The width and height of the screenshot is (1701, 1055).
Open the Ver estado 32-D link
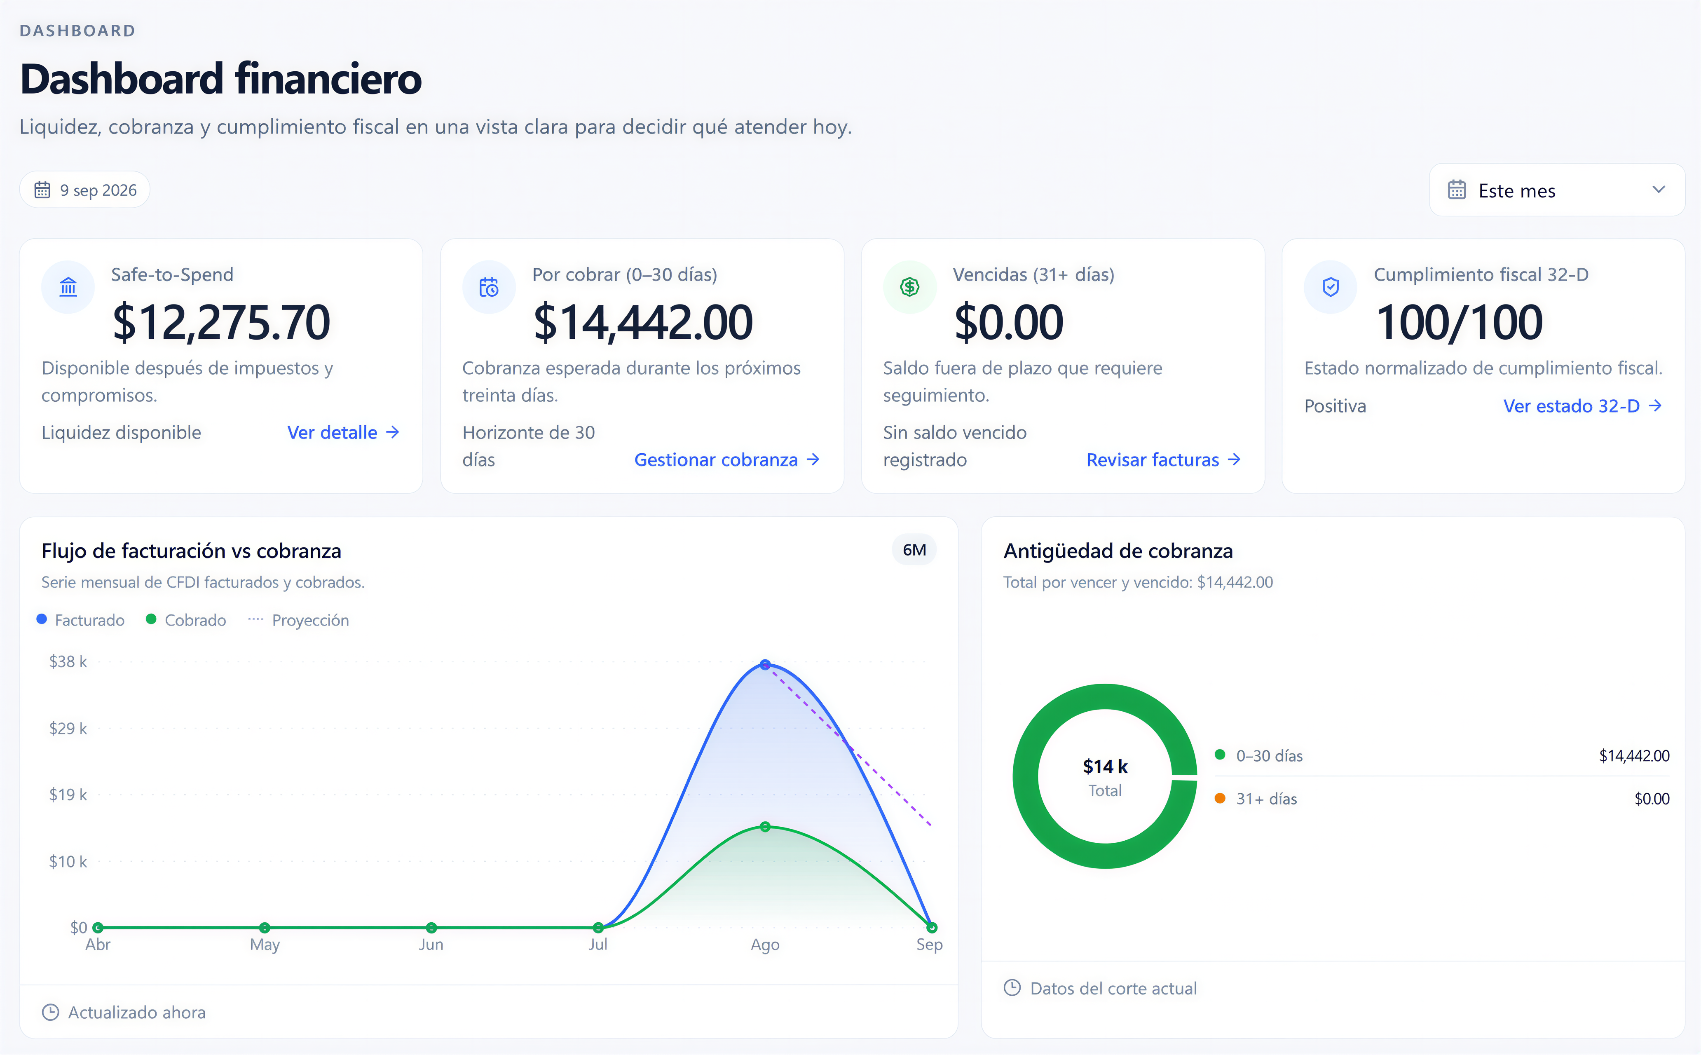coord(1582,406)
